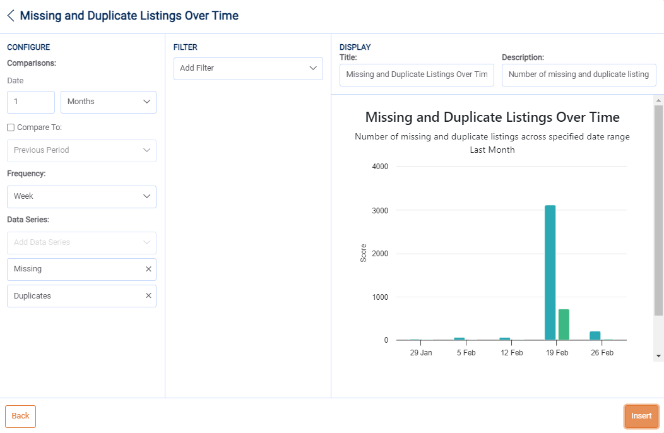Expand the Frequency Week dropdown
Viewport: 664px width, 433px height.
click(x=81, y=196)
